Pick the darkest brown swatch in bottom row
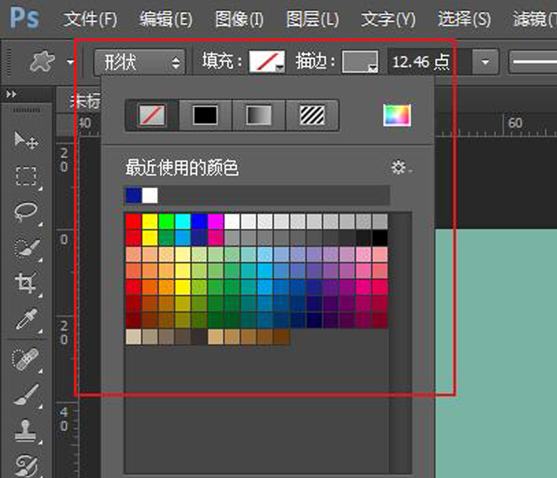The width and height of the screenshot is (557, 478). (282, 336)
